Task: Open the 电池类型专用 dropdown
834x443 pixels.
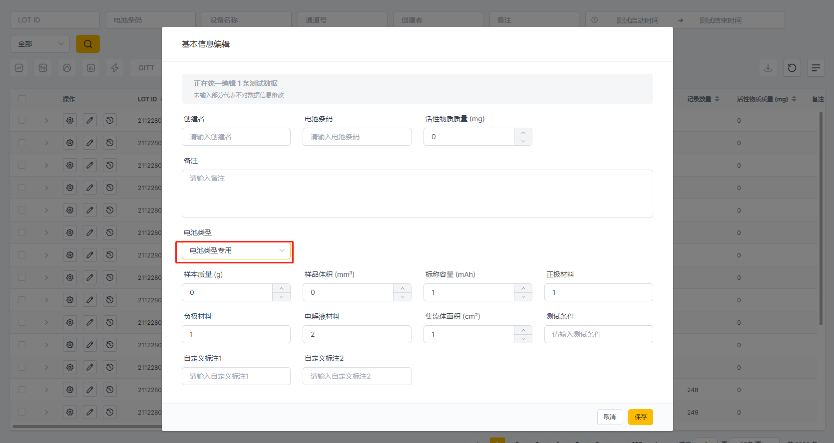Action: pos(236,250)
